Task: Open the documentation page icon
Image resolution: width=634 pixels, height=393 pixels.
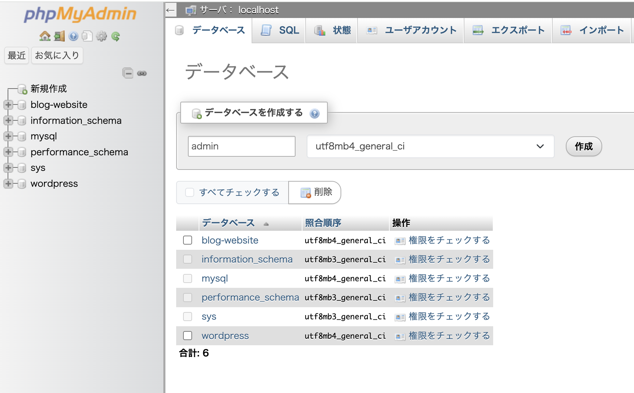Action: pos(87,36)
